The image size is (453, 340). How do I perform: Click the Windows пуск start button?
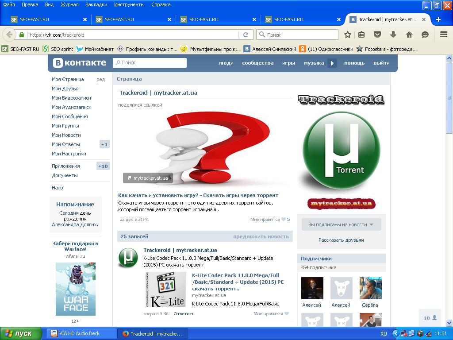coord(20,334)
